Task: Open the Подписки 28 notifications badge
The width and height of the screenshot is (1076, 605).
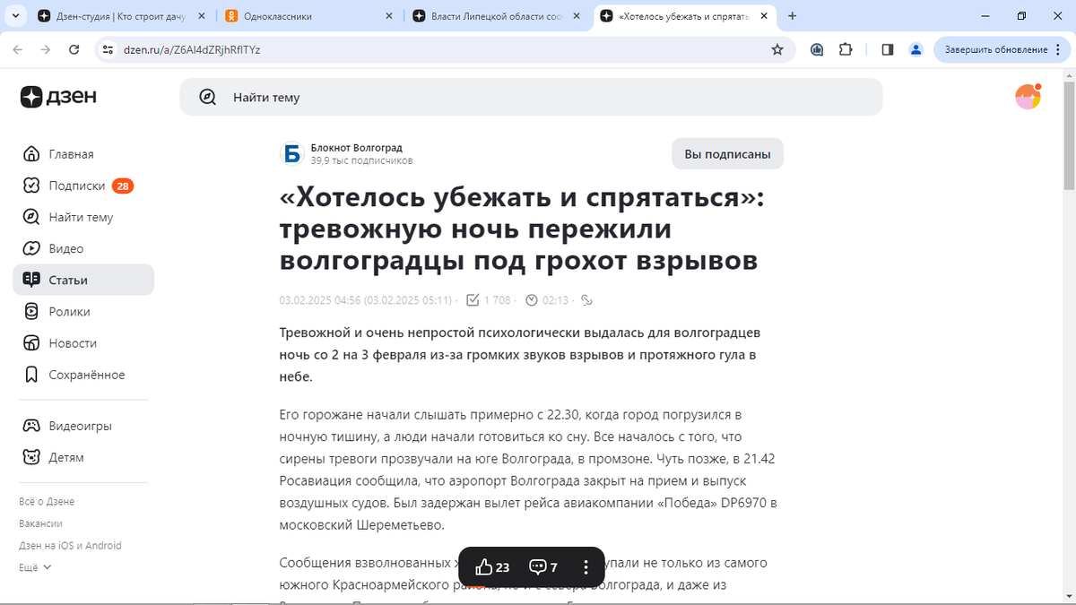Action: point(123,186)
